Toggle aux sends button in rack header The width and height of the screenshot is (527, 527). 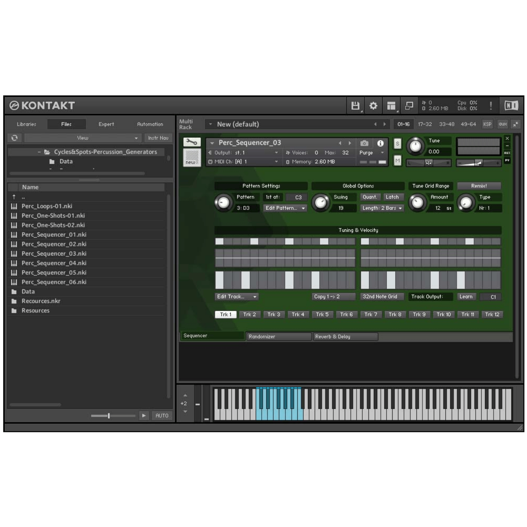pos(503,124)
